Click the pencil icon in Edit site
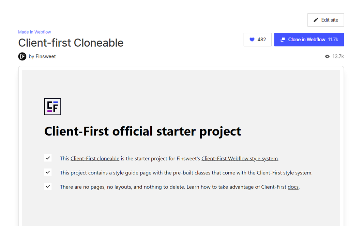This screenshot has width=363, height=226. tap(316, 20)
